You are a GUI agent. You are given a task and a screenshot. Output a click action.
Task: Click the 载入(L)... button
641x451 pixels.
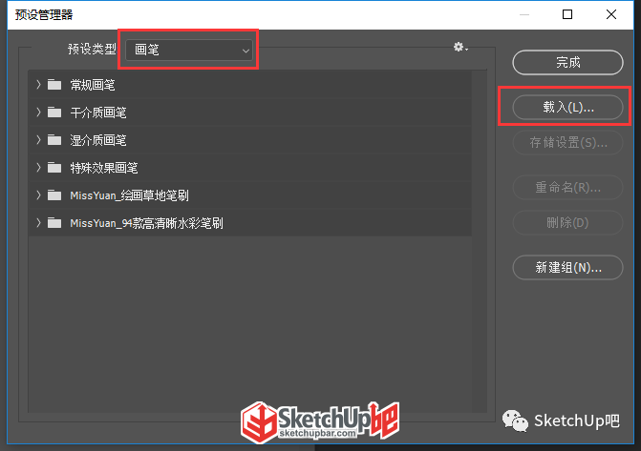pyautogui.click(x=567, y=108)
